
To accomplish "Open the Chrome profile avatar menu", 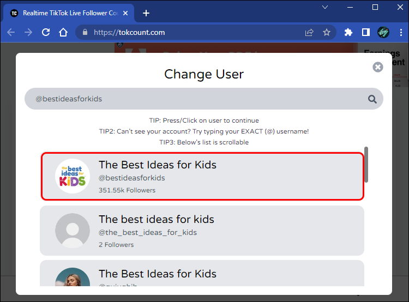I will (383, 32).
